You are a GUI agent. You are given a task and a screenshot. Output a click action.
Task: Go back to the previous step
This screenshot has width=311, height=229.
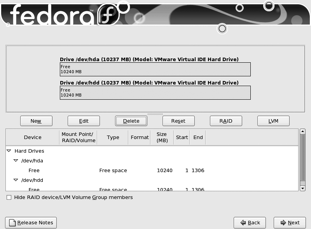pos(250,222)
